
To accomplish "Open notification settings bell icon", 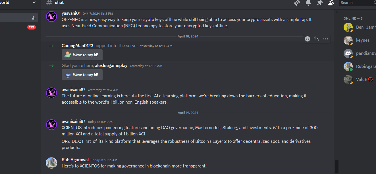I will 308,3.
